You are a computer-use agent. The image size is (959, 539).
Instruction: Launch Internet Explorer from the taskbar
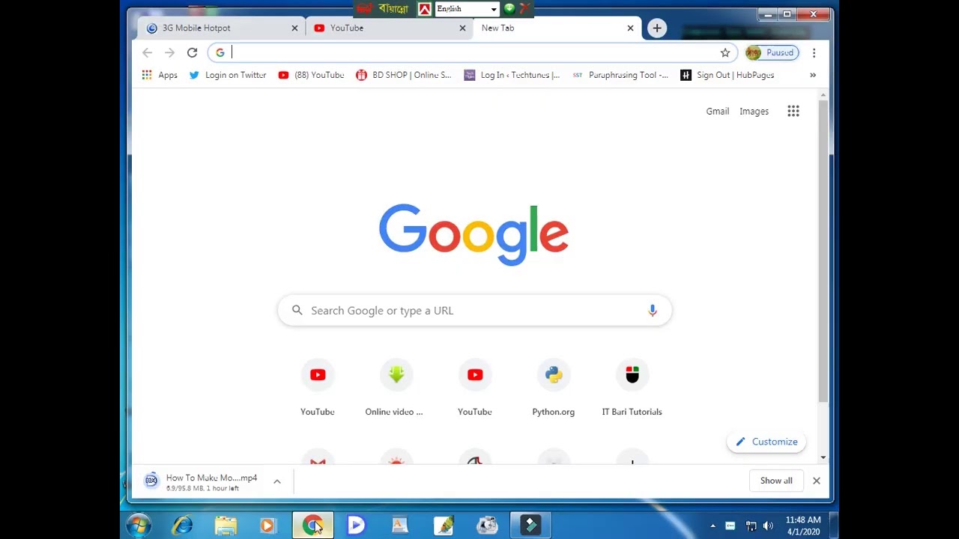182,526
